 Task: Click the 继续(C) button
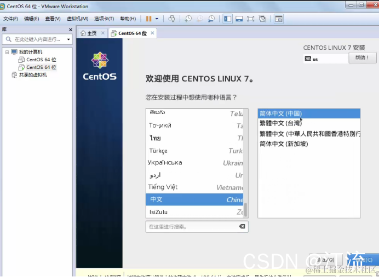363,260
